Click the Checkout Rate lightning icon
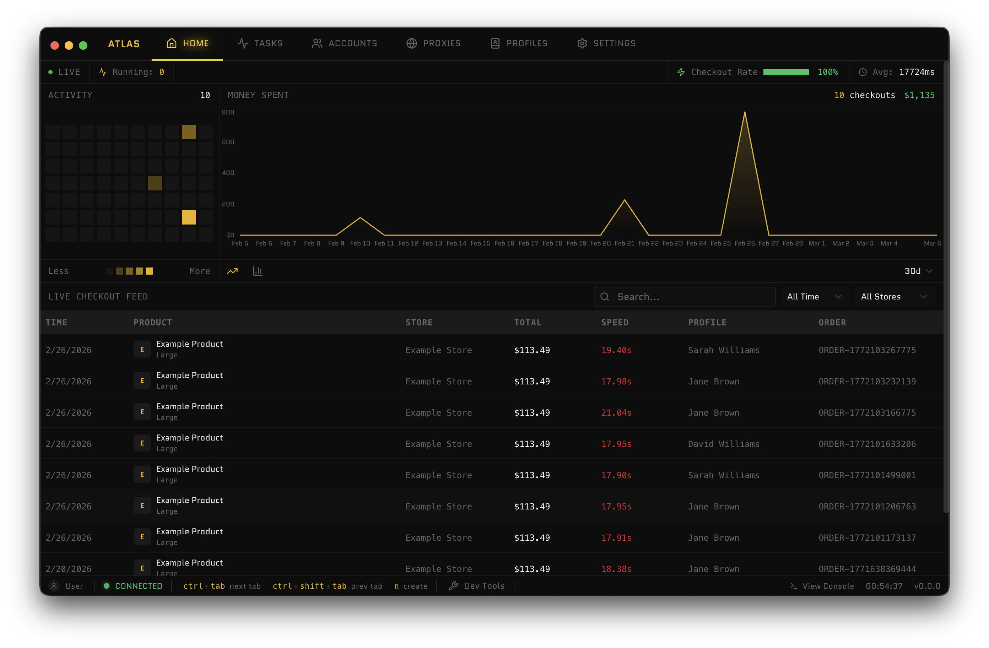Screen dimensions: 989x648 [x=681, y=72]
